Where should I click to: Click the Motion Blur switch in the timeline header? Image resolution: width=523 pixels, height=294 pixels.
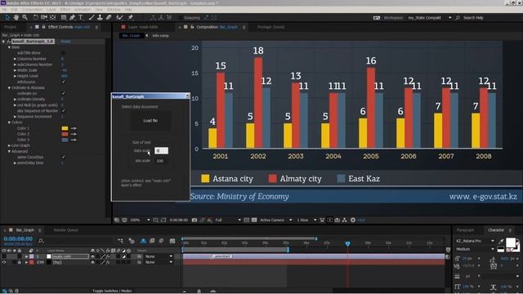161,241
